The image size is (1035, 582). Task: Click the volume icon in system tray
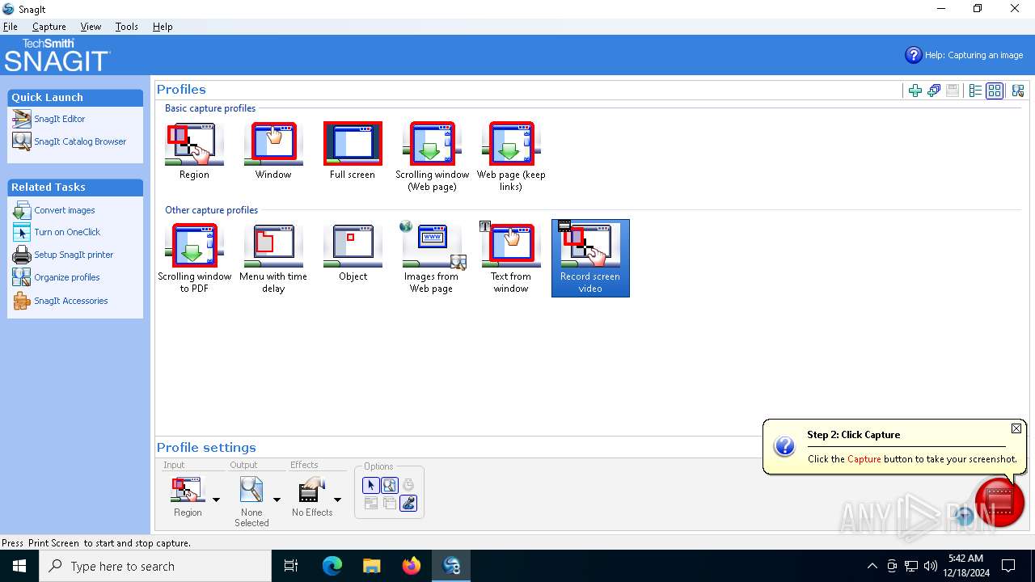tap(931, 566)
